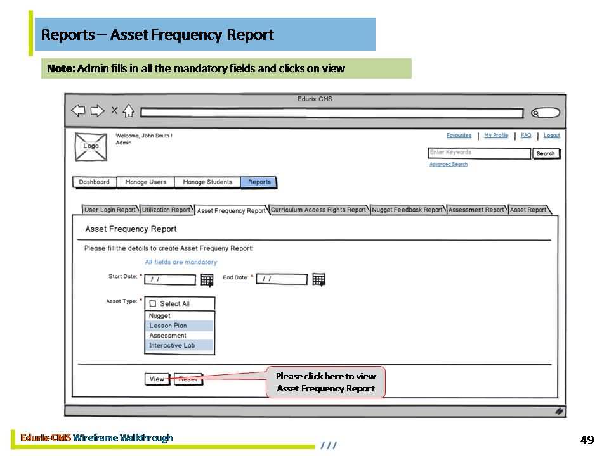The width and height of the screenshot is (609, 456).
Task: Open the Start Date calendar icon
Action: point(207,279)
